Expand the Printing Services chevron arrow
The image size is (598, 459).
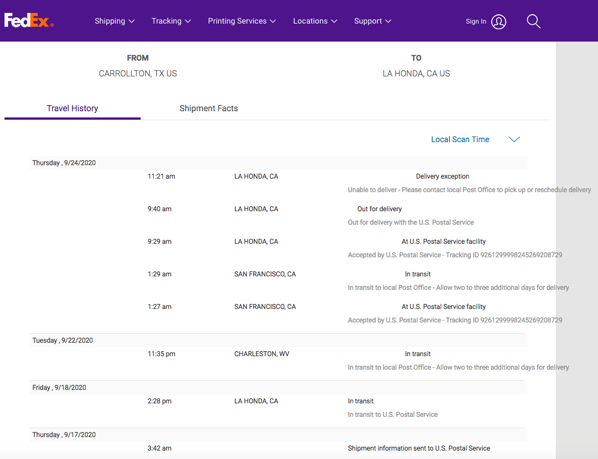[273, 21]
